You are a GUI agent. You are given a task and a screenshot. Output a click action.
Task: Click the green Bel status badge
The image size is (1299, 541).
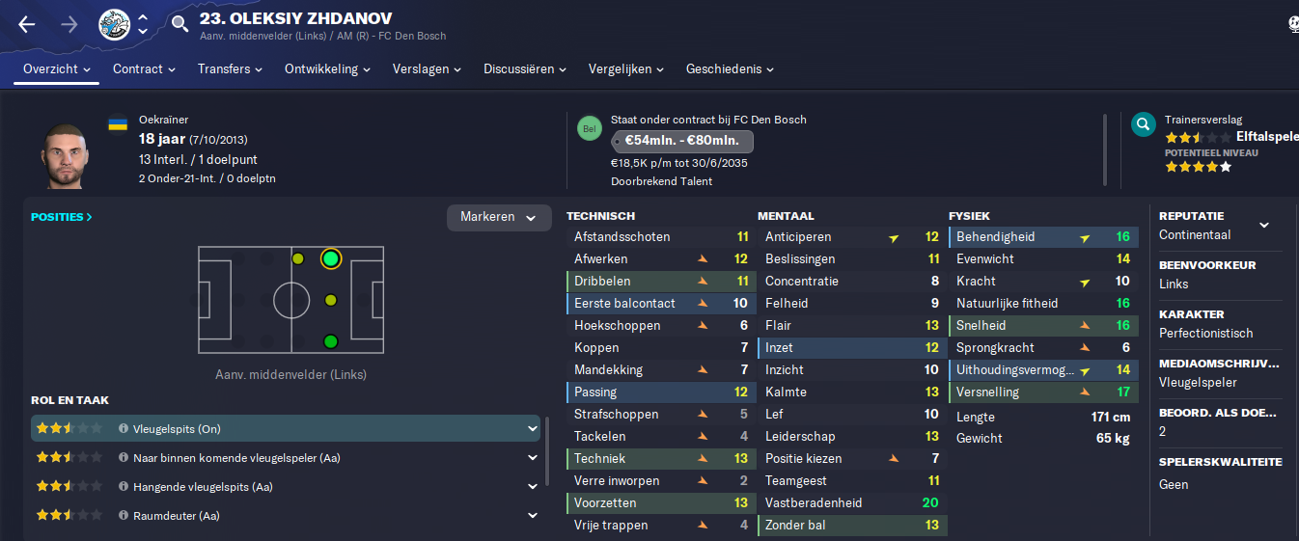[x=589, y=128]
